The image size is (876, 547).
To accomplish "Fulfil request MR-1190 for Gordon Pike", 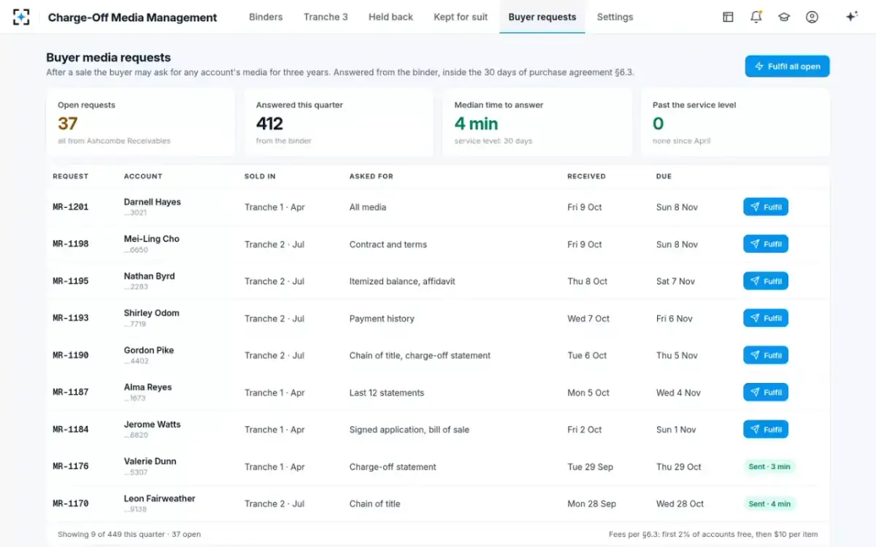I will click(766, 355).
